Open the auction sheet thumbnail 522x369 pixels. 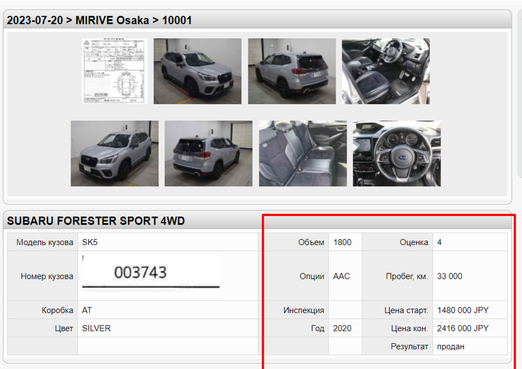point(114,71)
